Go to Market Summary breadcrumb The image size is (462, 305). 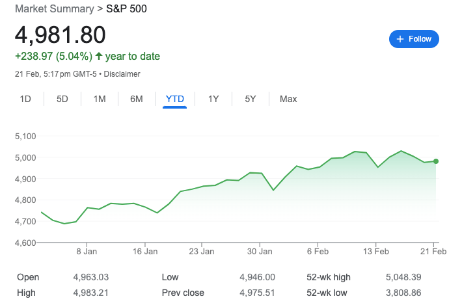click(55, 9)
